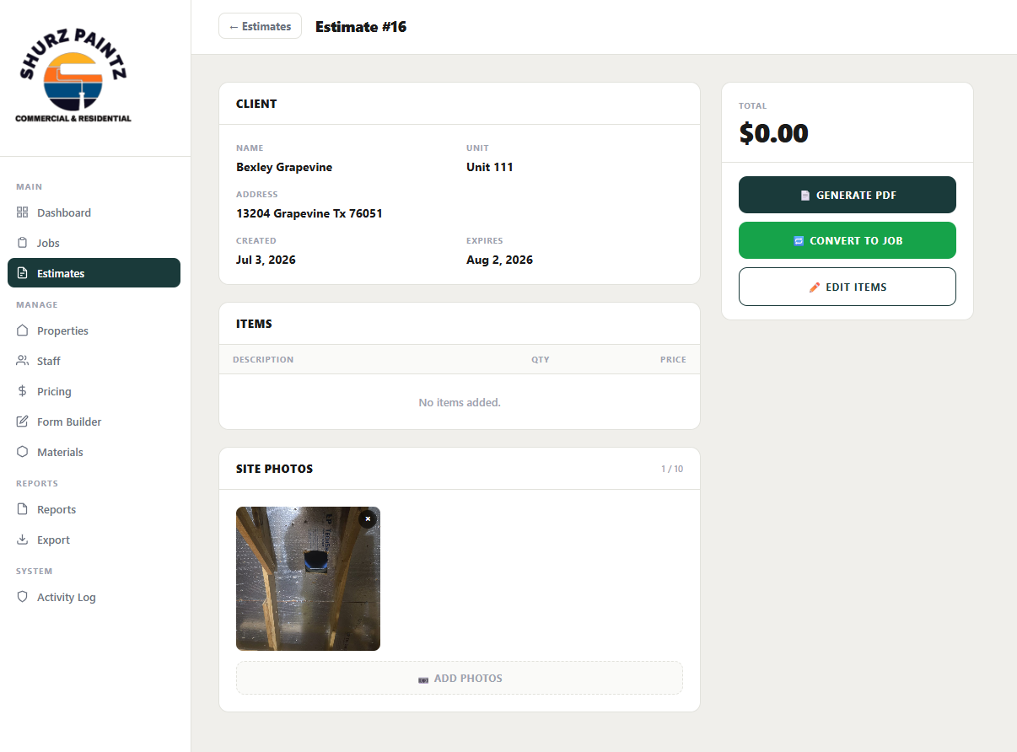
Task: Click the Price column header
Action: (673, 359)
